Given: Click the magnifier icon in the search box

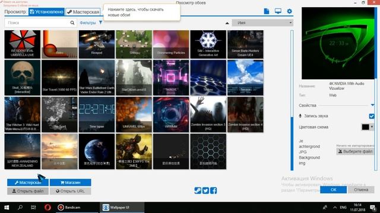Looking at the screenshot, I should 72,22.
